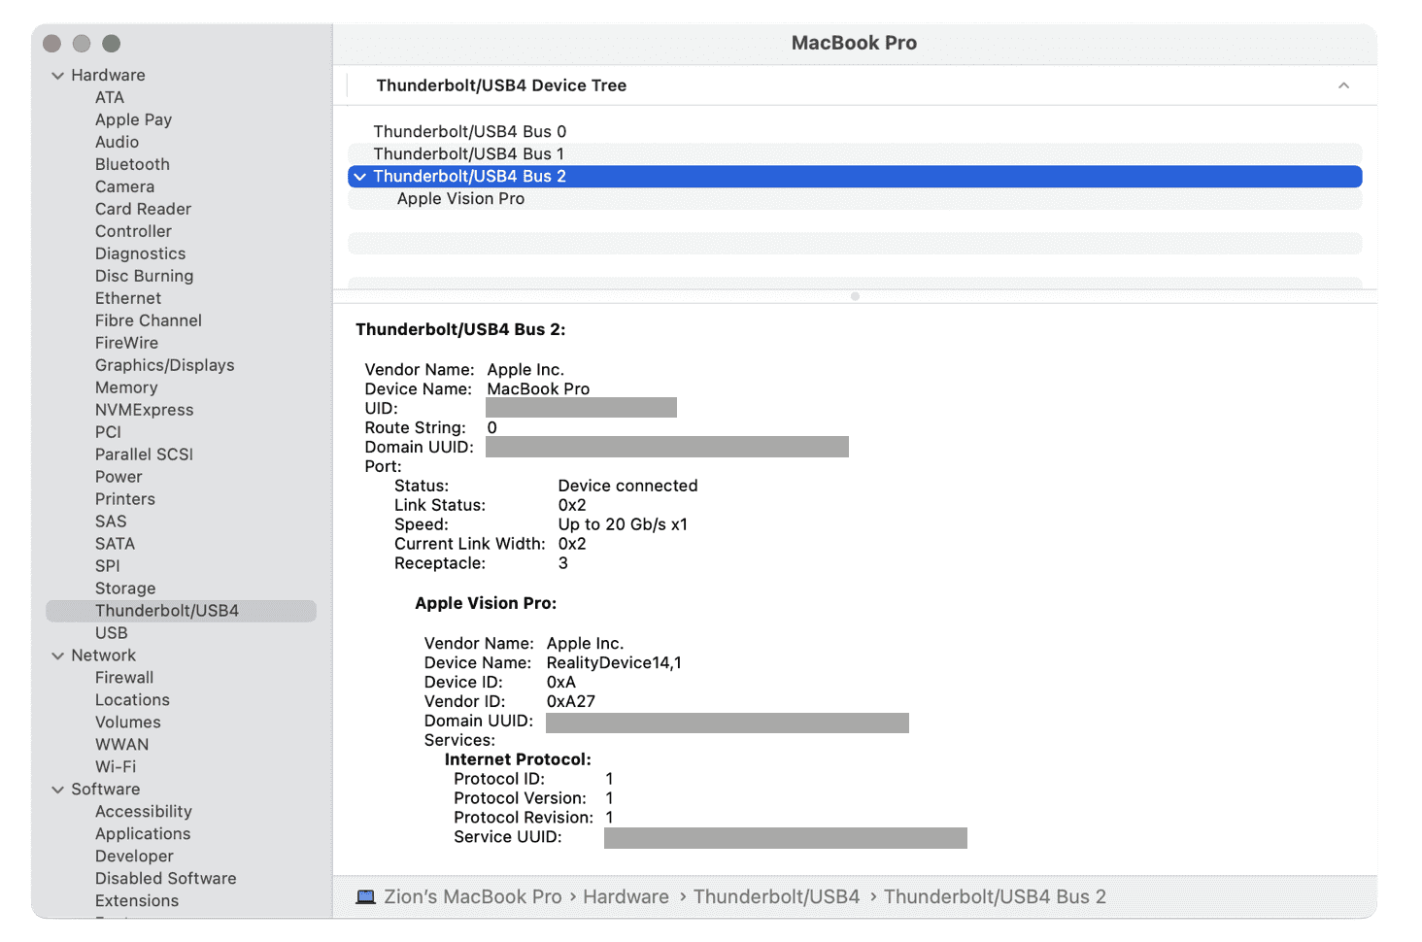Collapse the Thunderbolt/USB4 Bus 2 tree row
1422x942 pixels.
coord(360,177)
